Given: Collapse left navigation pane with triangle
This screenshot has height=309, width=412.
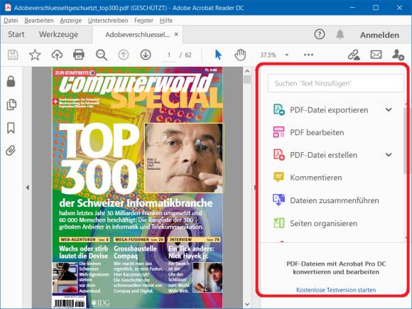Looking at the screenshot, I should point(28,188).
